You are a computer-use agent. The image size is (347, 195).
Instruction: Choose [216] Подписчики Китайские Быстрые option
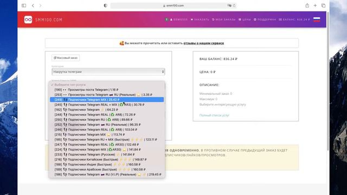click(x=107, y=159)
